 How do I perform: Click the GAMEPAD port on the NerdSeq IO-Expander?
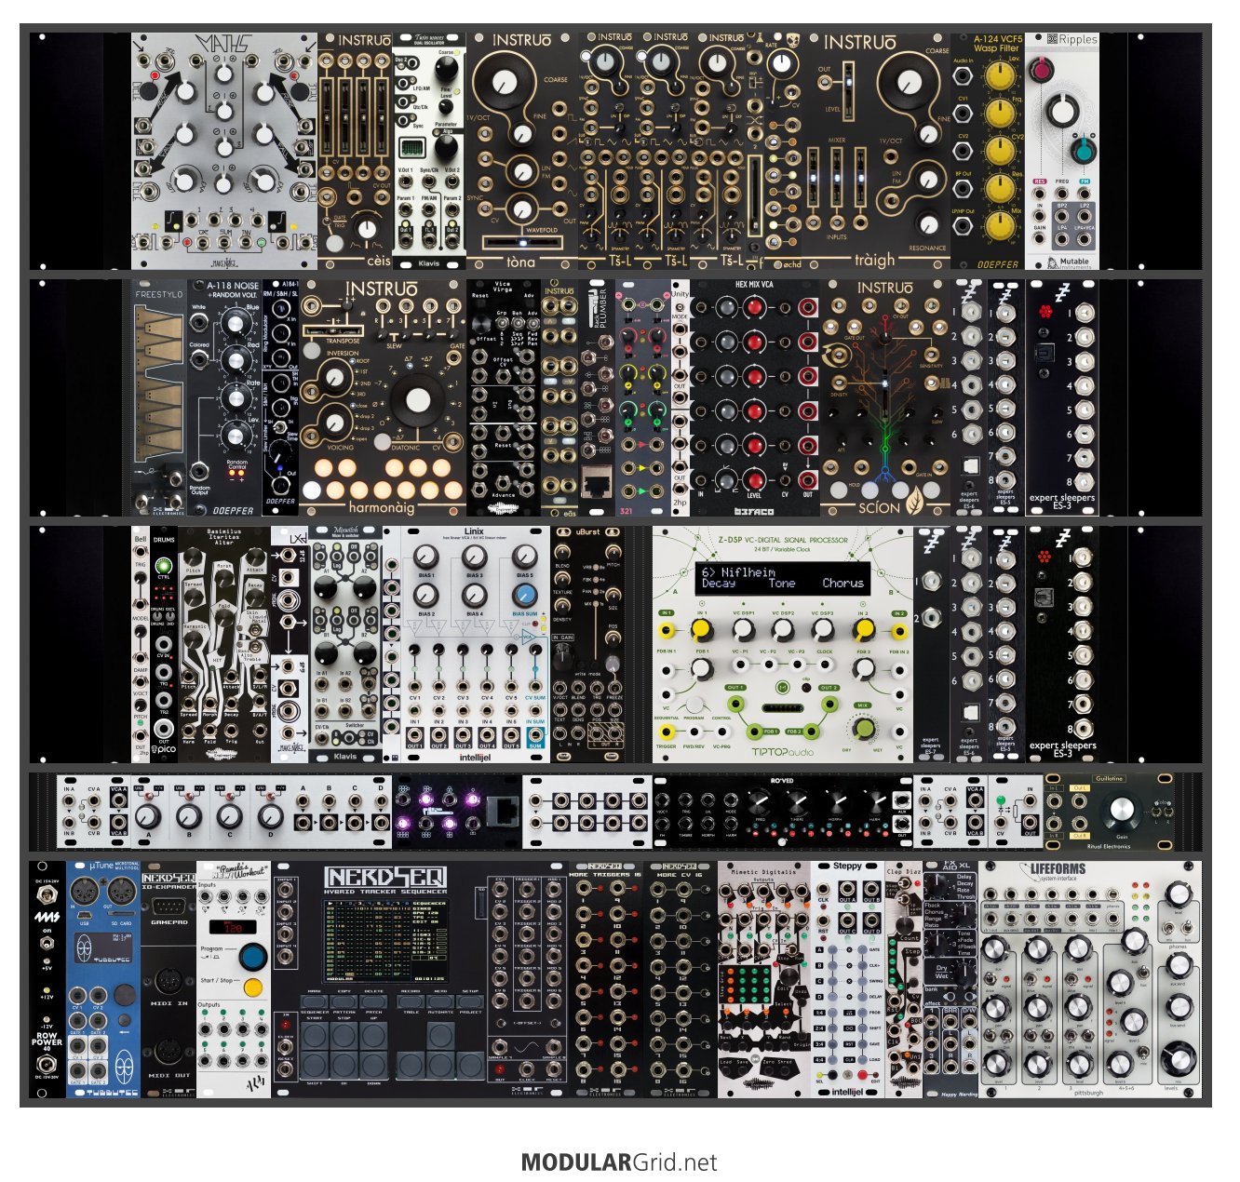tap(168, 907)
